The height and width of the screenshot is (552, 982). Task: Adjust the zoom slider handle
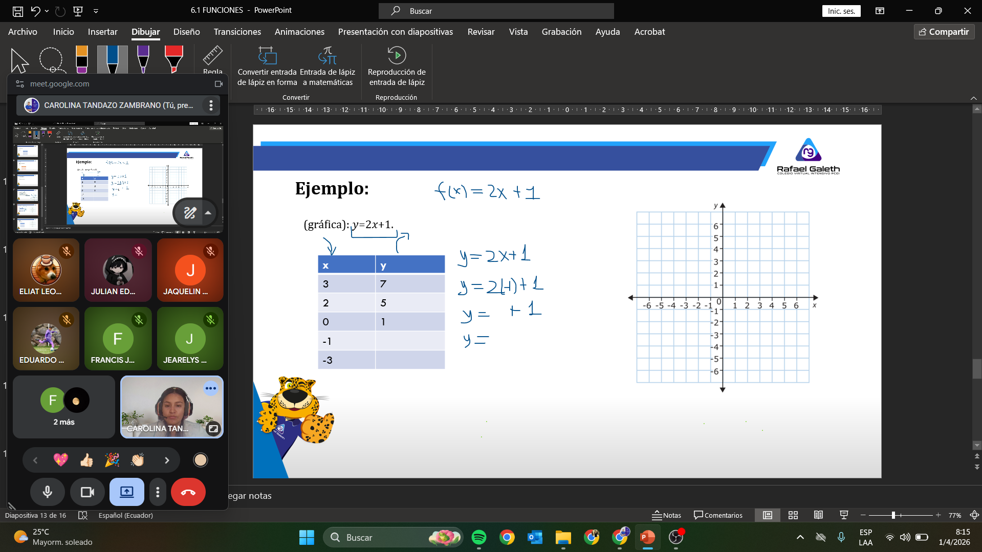(893, 515)
